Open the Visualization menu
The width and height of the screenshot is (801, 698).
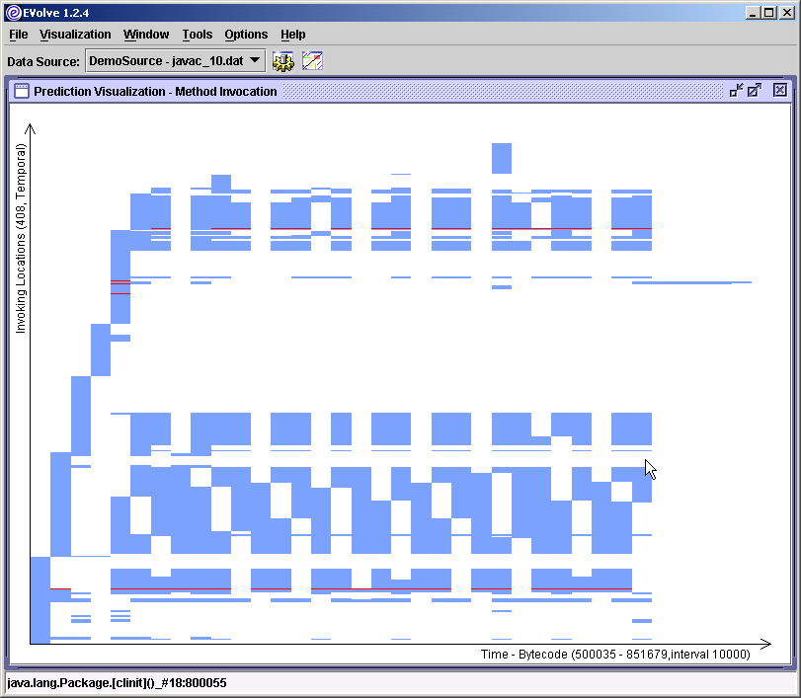[75, 35]
